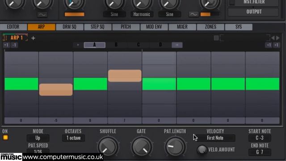Toggle the last step's green note block
Viewport: 286px width, 161px height.
pos(262,84)
